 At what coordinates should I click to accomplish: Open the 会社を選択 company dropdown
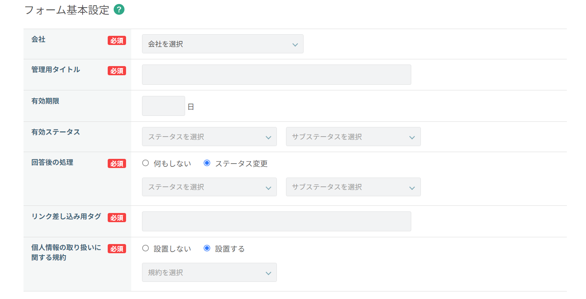pos(223,44)
